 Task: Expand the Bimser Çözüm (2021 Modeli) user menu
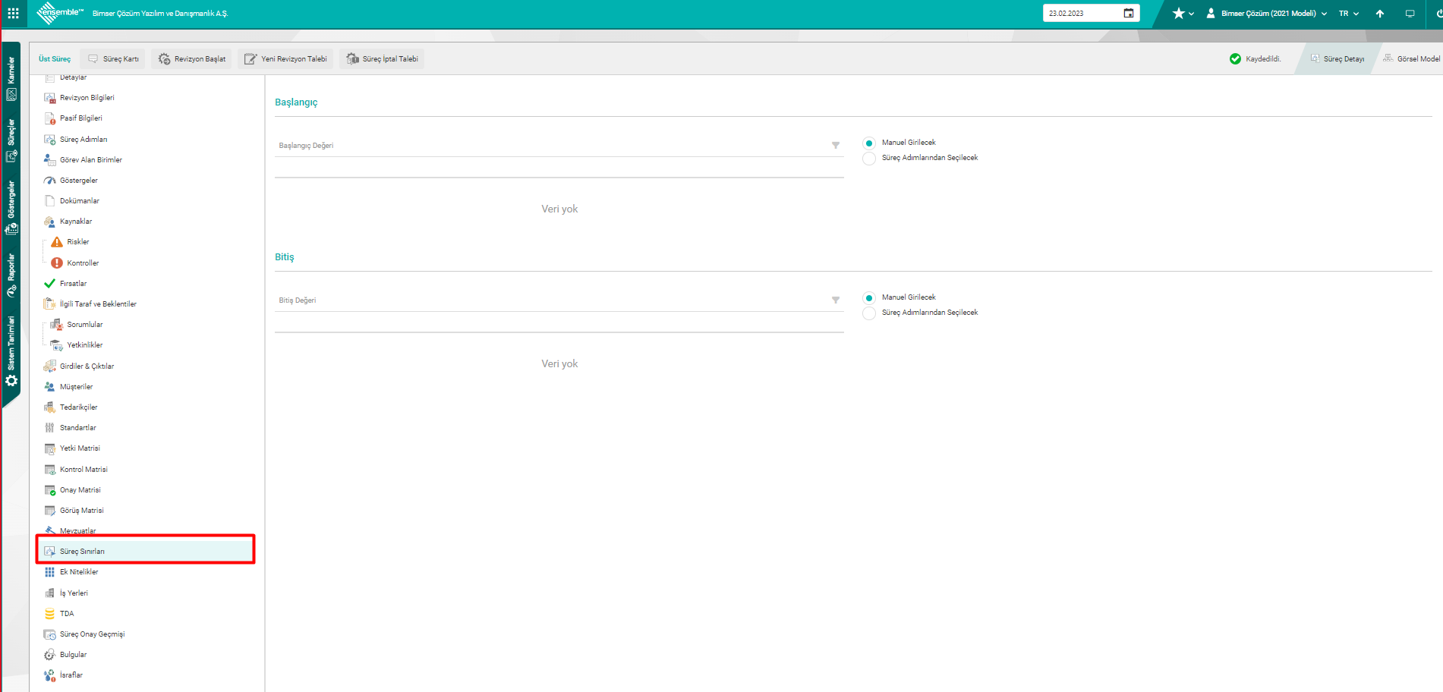pos(1267,14)
